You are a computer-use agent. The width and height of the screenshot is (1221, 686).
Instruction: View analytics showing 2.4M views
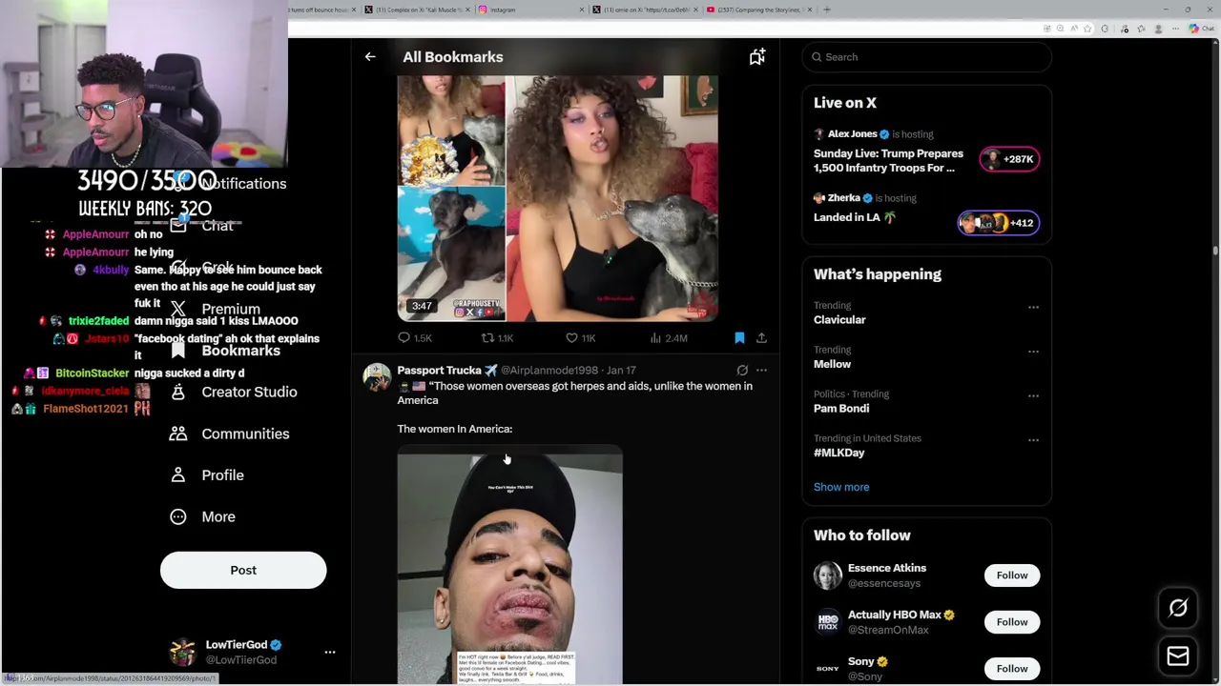click(x=668, y=338)
